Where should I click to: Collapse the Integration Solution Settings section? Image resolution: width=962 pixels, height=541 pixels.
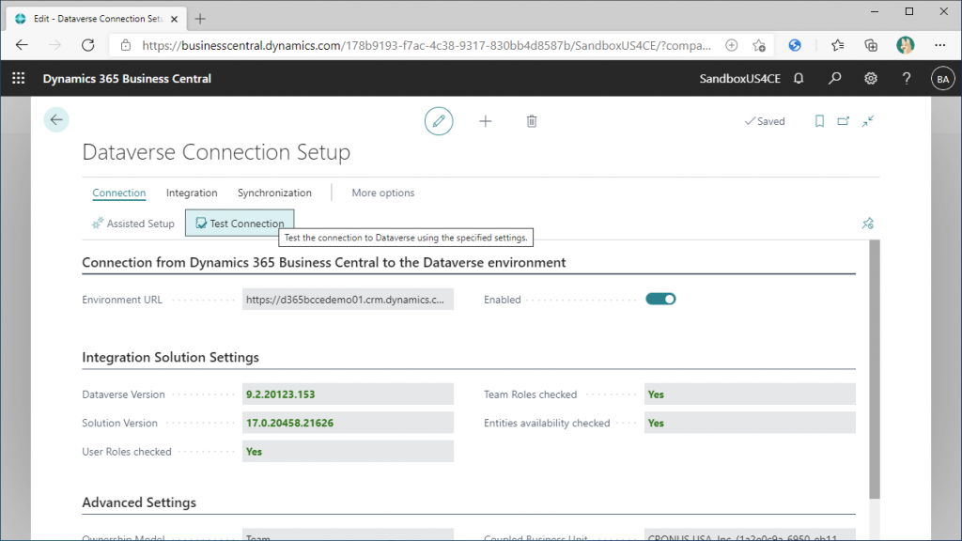[171, 357]
